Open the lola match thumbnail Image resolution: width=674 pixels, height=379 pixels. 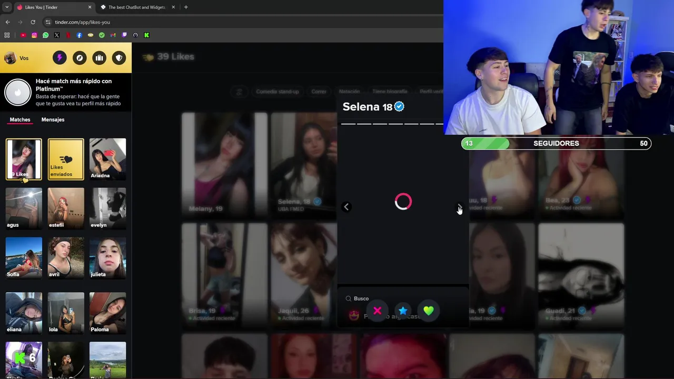tap(66, 313)
